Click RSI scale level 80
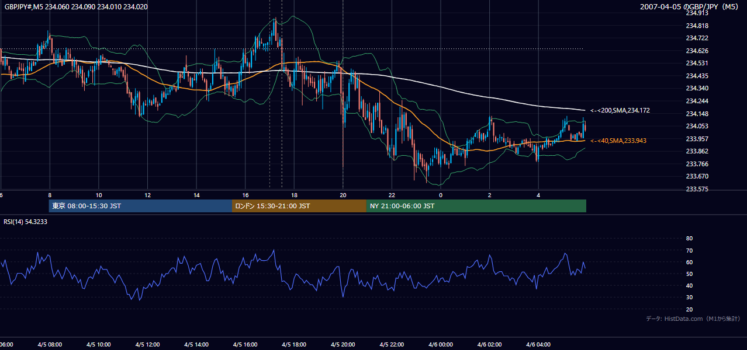The image size is (747, 350). pyautogui.click(x=689, y=239)
